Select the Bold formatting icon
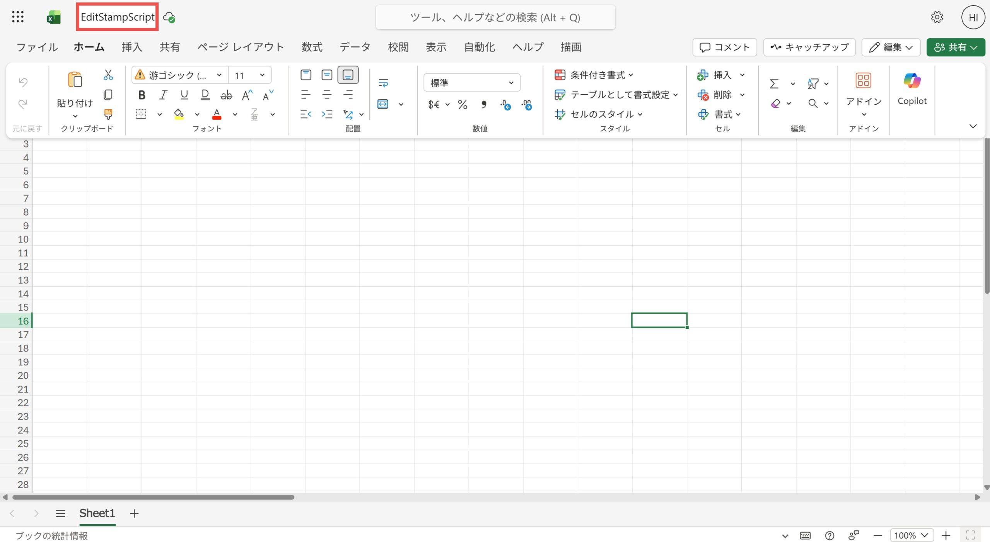The image size is (990, 542). [x=141, y=95]
